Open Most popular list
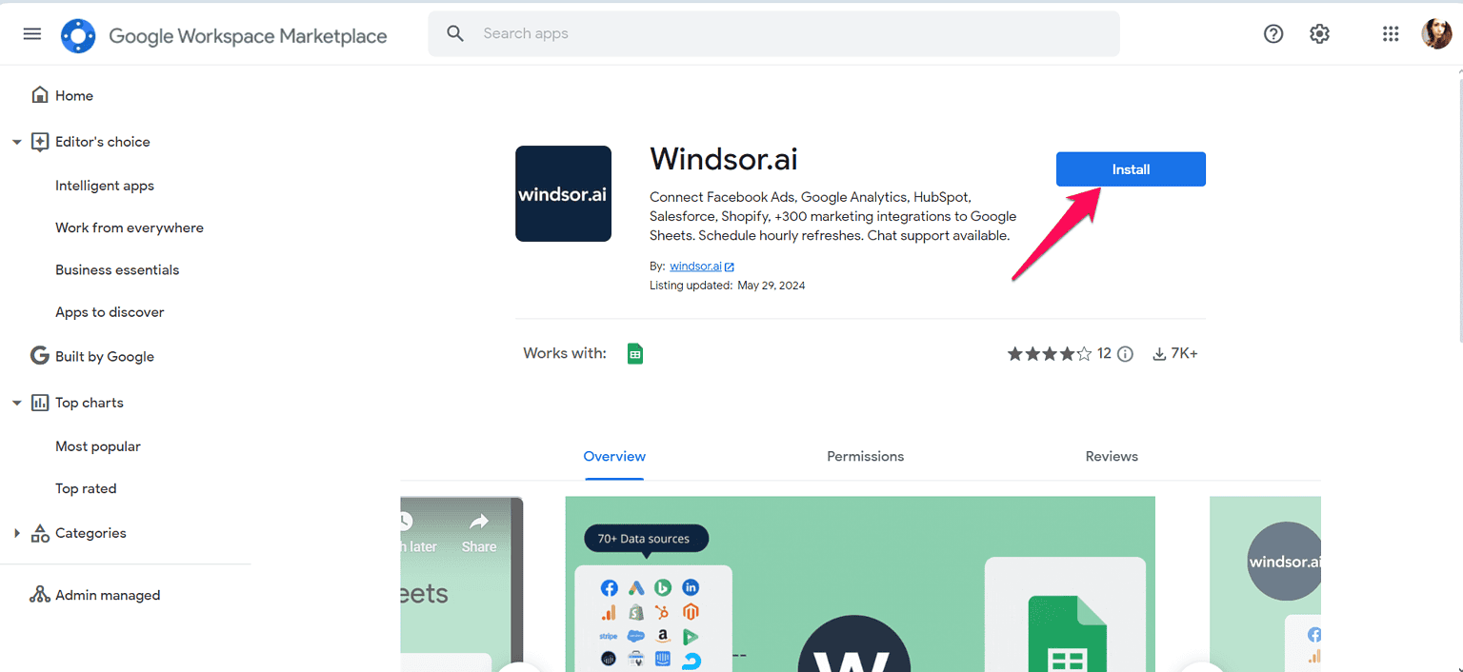Viewport: 1463px width, 672px height. [98, 446]
